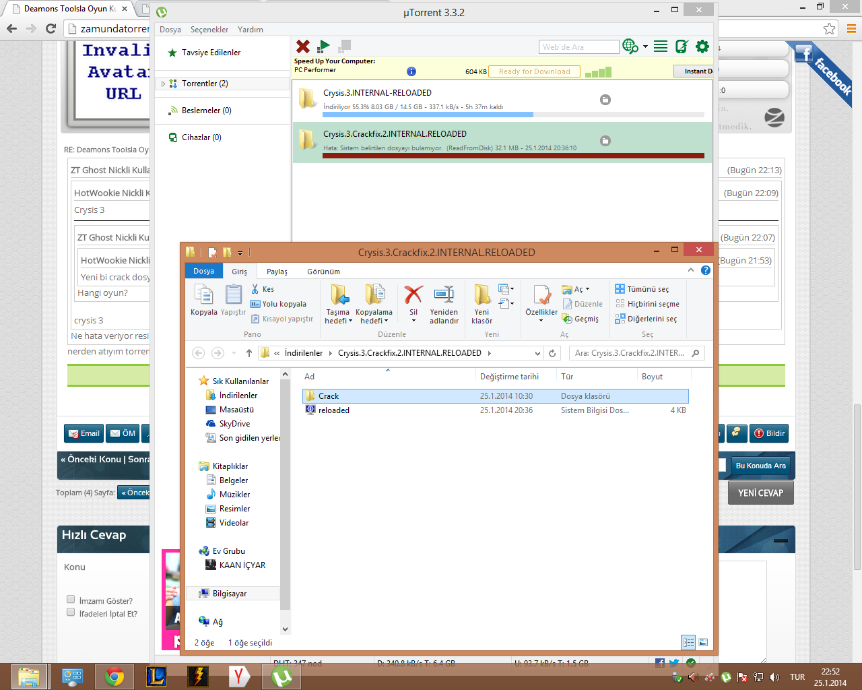The image size is (862, 690).
Task: Click Crysis.3.INTERNAL-RELOADED download progress bar
Action: (514, 115)
